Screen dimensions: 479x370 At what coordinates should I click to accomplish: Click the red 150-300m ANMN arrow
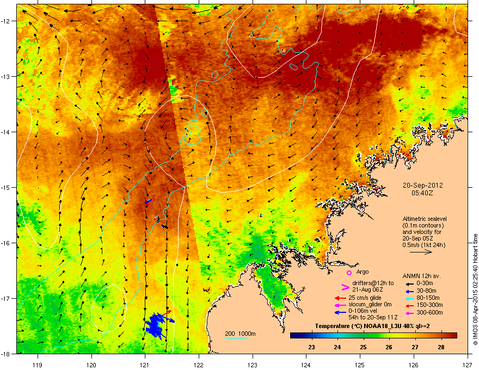point(409,305)
